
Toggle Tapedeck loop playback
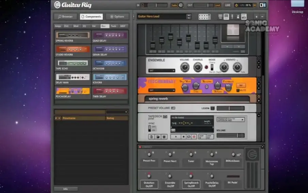pyautogui.click(x=189, y=137)
